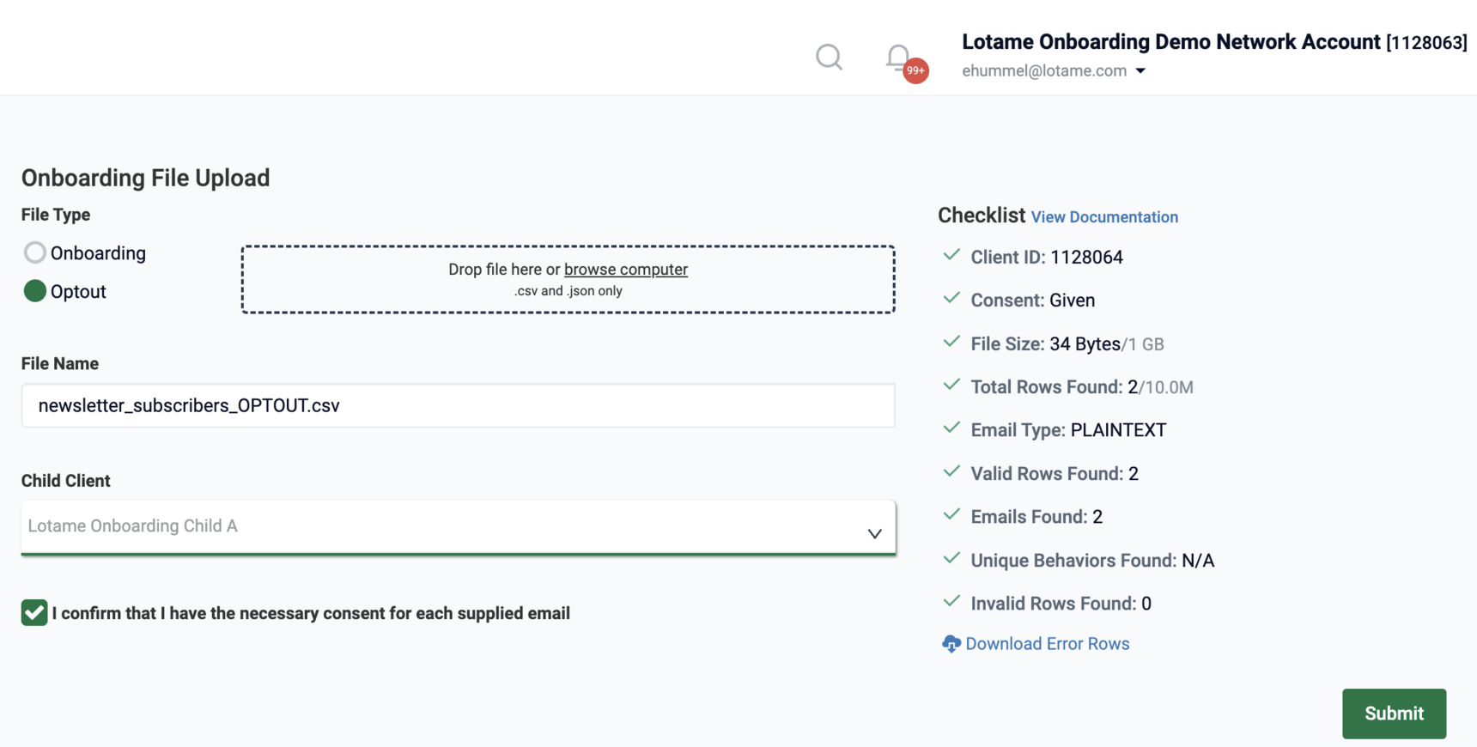
Task: Open the notifications bell icon
Action: click(897, 57)
